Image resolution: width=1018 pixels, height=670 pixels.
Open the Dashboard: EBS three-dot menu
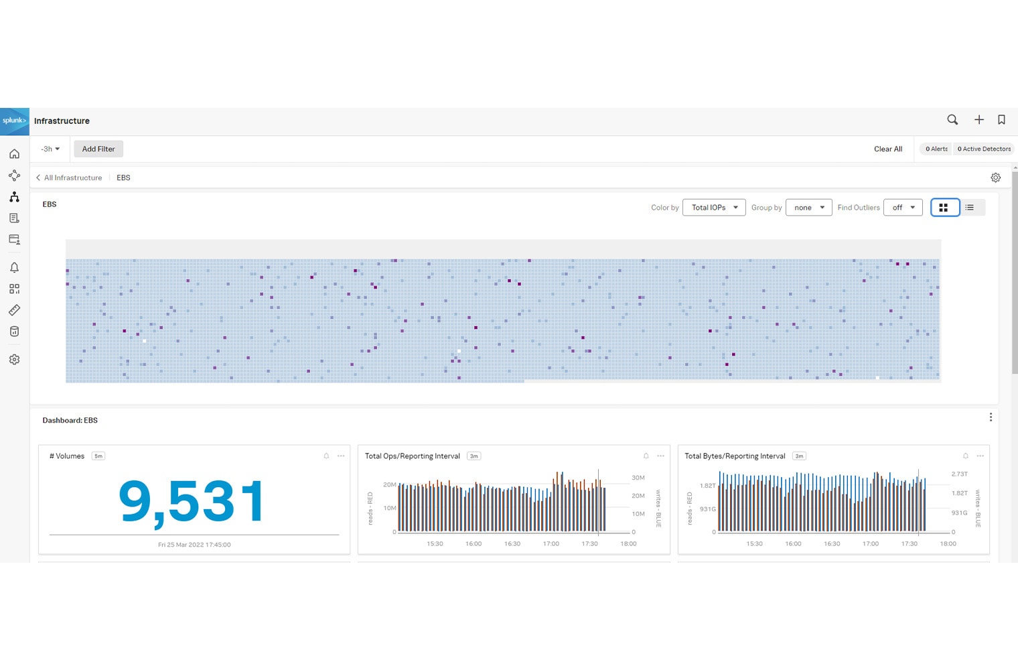(x=991, y=417)
